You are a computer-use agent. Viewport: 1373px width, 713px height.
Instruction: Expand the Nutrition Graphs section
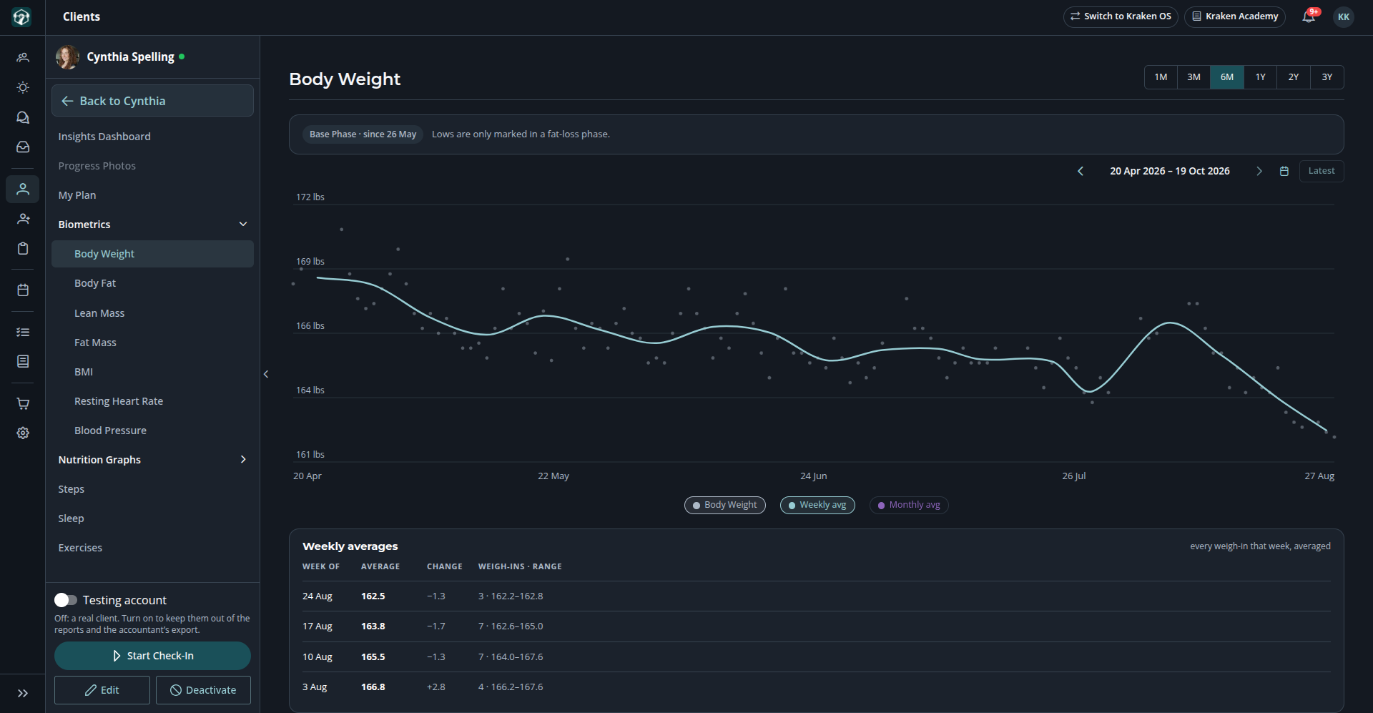152,459
